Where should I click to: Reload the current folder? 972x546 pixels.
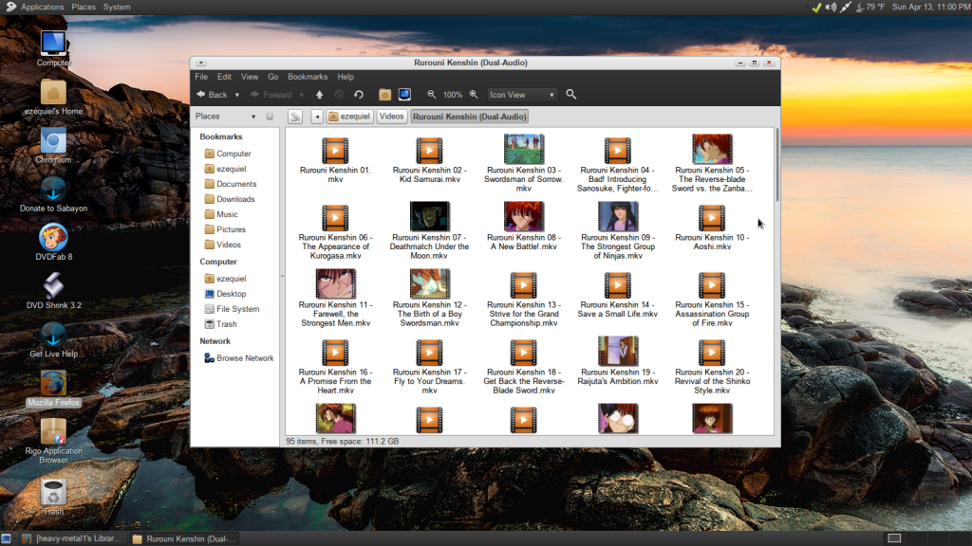click(358, 95)
